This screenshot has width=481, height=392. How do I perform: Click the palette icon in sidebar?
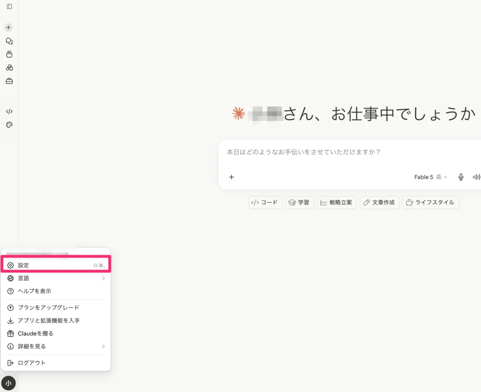click(x=9, y=125)
